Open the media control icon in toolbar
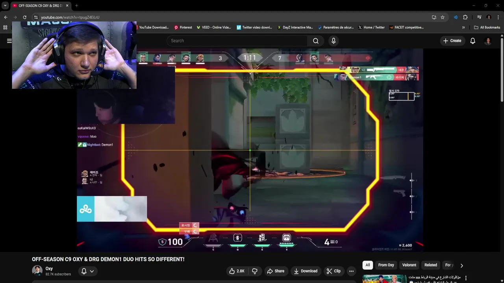This screenshot has width=504, height=283. coord(479,17)
